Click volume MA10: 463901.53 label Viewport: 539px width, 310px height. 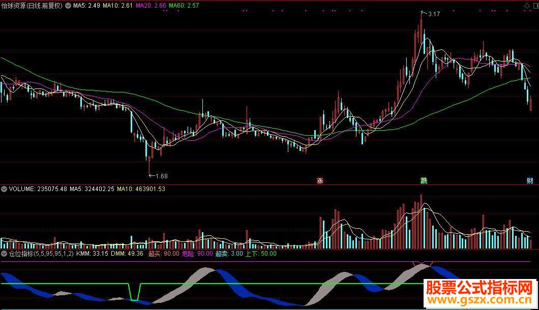(141, 189)
